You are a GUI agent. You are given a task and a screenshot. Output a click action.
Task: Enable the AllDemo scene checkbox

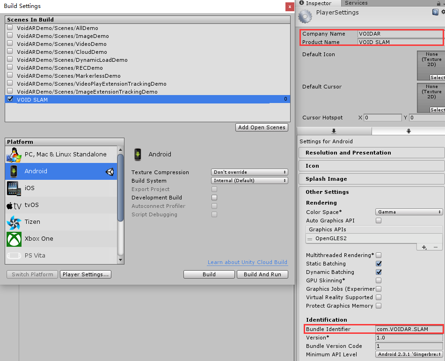[10, 28]
